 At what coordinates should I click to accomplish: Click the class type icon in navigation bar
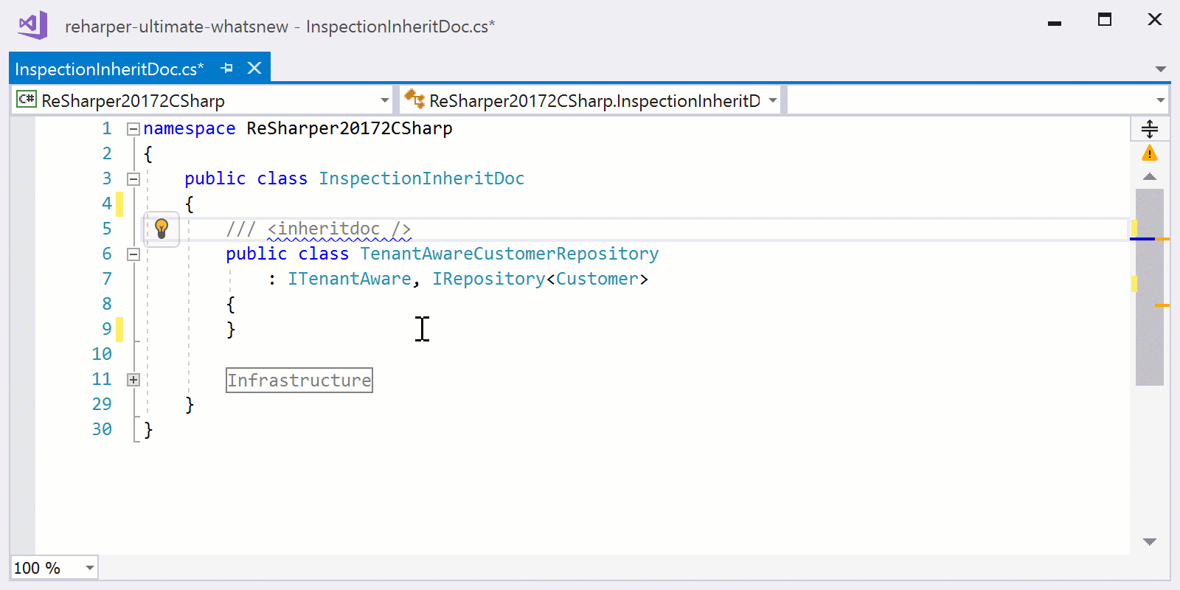pyautogui.click(x=414, y=100)
